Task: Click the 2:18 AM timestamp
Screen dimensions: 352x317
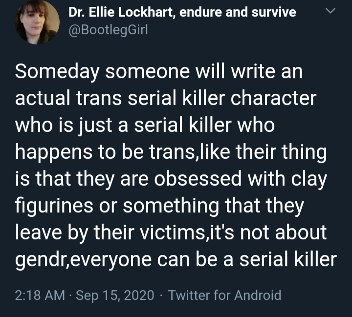Action: [x=40, y=295]
